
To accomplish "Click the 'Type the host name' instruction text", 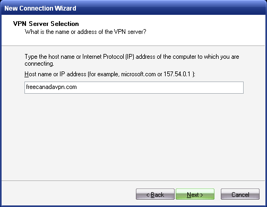I will pos(132,60).
